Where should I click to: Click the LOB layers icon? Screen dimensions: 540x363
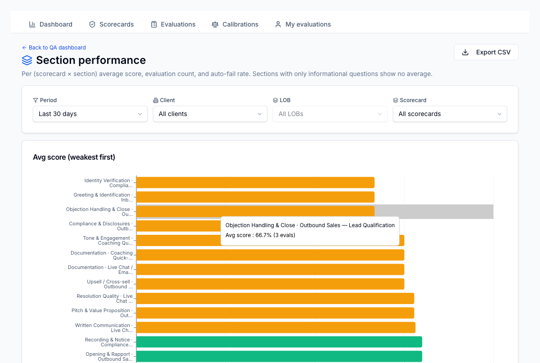(275, 100)
